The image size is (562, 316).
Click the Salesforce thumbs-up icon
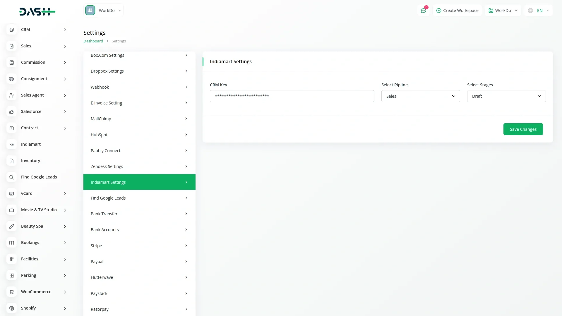[11, 111]
